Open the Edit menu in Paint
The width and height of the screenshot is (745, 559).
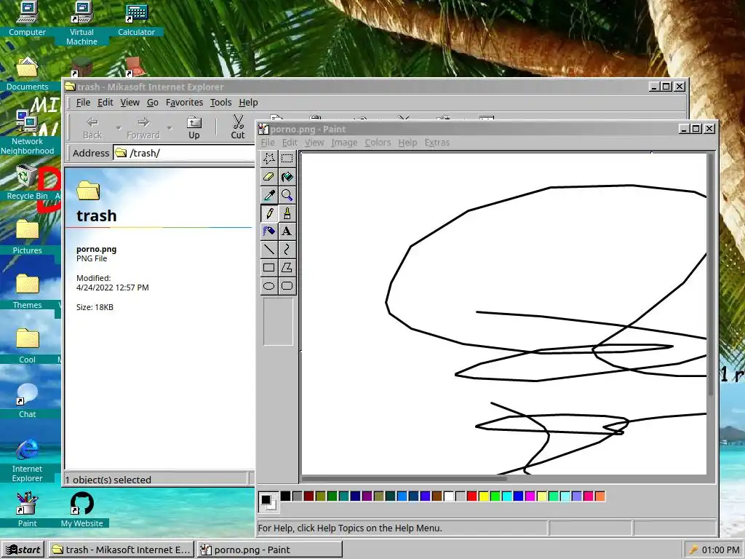click(x=290, y=143)
